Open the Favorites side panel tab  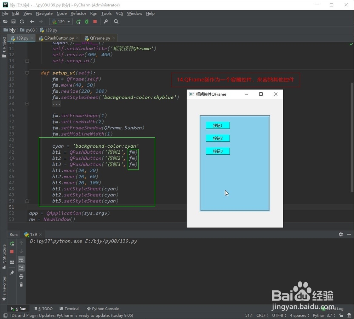pyautogui.click(x=4, y=289)
